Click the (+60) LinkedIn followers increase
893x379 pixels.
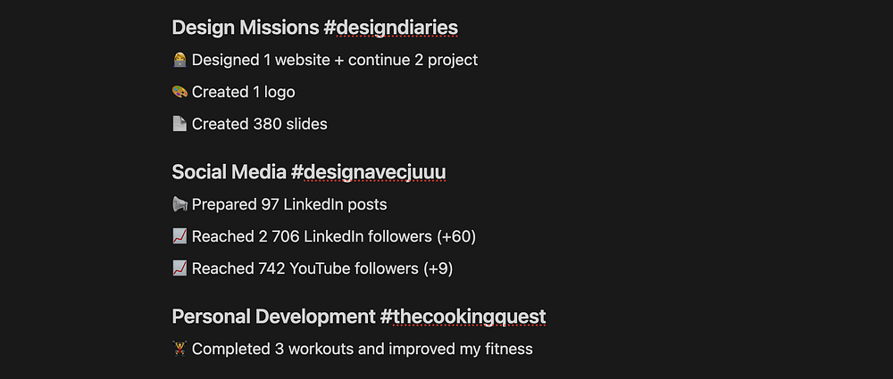click(x=455, y=236)
